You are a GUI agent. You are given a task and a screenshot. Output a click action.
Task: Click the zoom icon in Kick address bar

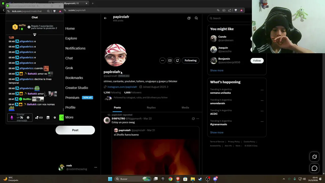tap(48, 11)
